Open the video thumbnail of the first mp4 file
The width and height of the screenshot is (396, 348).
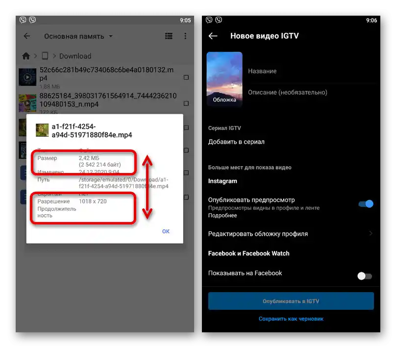(x=27, y=77)
